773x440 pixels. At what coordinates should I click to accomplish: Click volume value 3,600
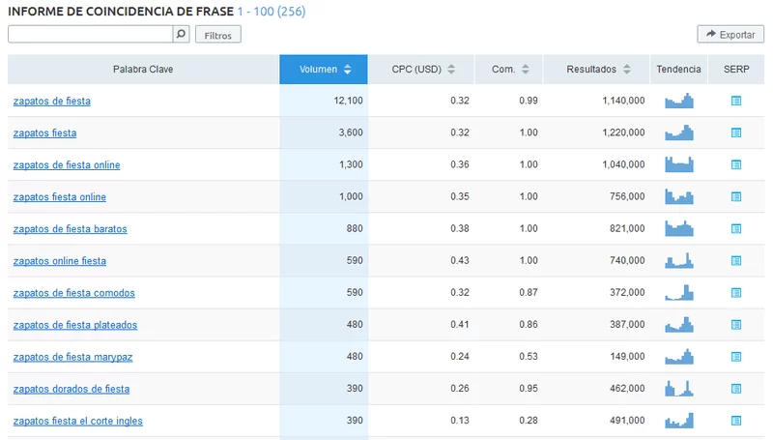[x=351, y=132]
